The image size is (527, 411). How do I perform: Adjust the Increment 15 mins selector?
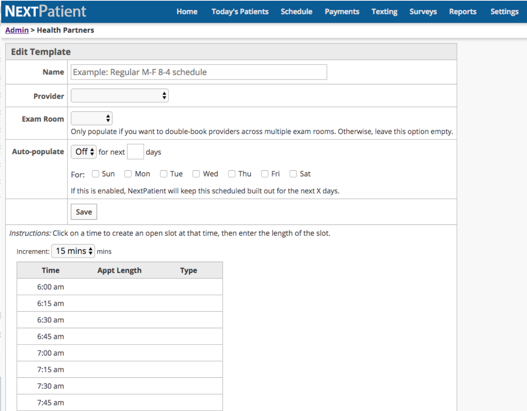(x=73, y=251)
